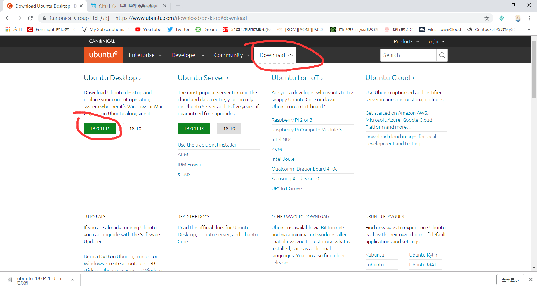
Task: Download Ubuntu Server 18.04 LTS
Action: point(194,129)
